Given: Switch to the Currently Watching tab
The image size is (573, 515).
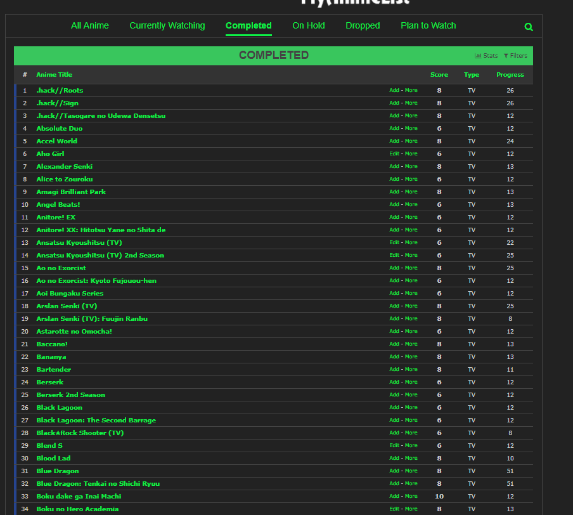Looking at the screenshot, I should click(167, 25).
